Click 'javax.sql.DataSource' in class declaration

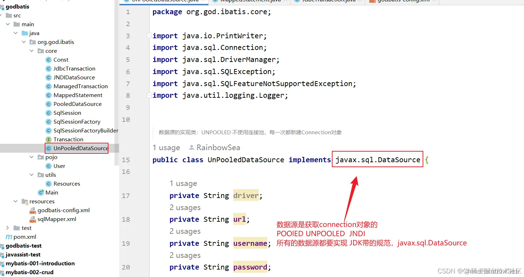pyautogui.click(x=378, y=160)
